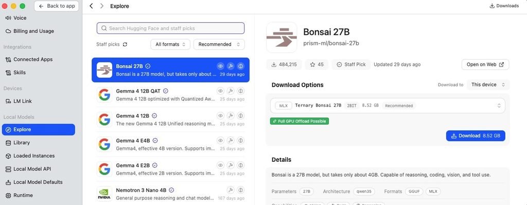527x205 pixels.
Task: Open the Recommended sort dropdown
Action: coord(219,44)
